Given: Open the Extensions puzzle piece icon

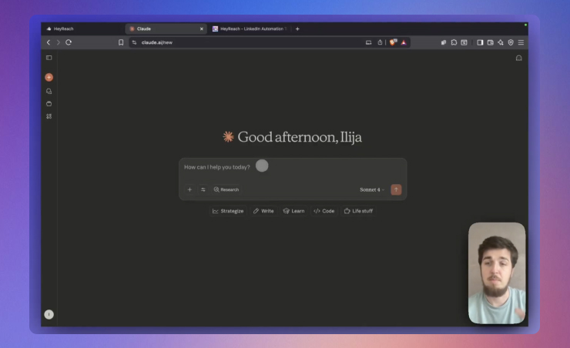Looking at the screenshot, I should 454,42.
